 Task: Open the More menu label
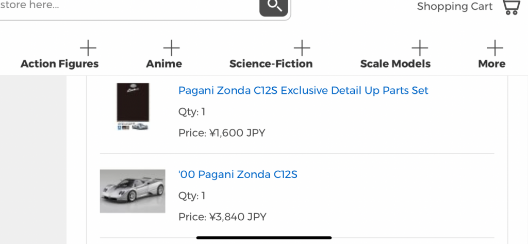click(x=491, y=64)
